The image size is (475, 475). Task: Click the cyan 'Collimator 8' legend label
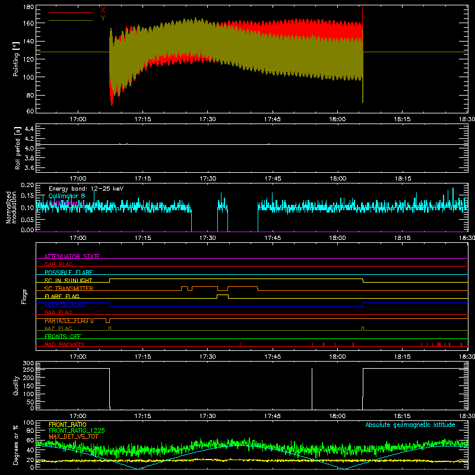point(66,196)
